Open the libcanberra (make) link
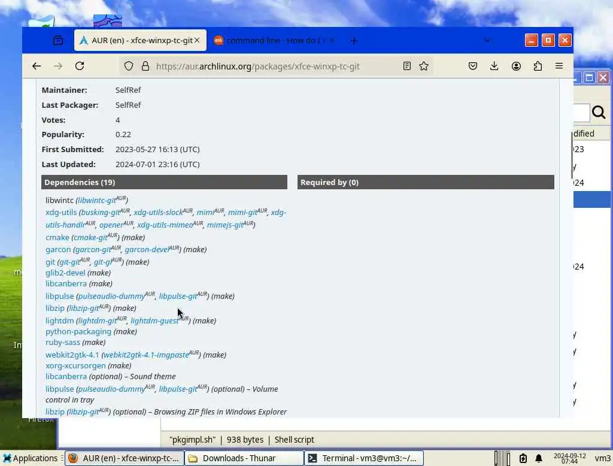The width and height of the screenshot is (613, 466). 66,283
